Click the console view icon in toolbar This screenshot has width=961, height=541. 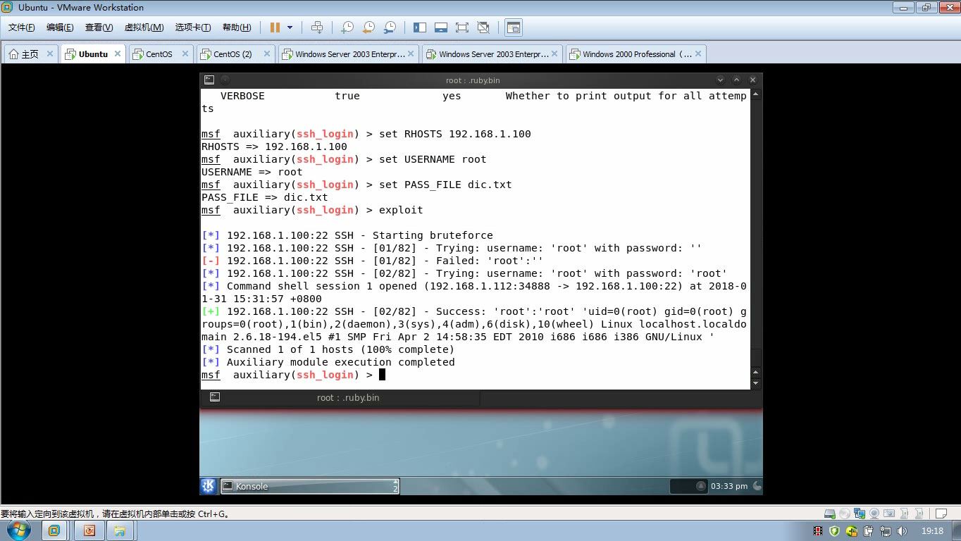[x=514, y=27]
